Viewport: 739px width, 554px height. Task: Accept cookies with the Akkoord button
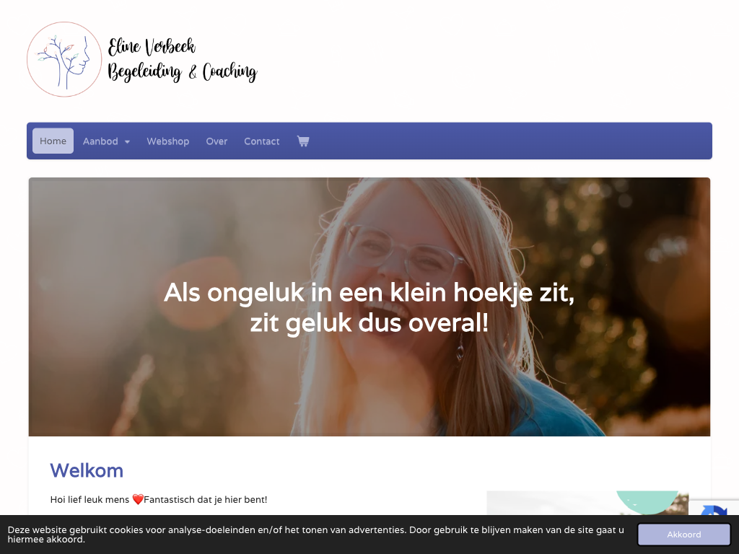click(684, 535)
